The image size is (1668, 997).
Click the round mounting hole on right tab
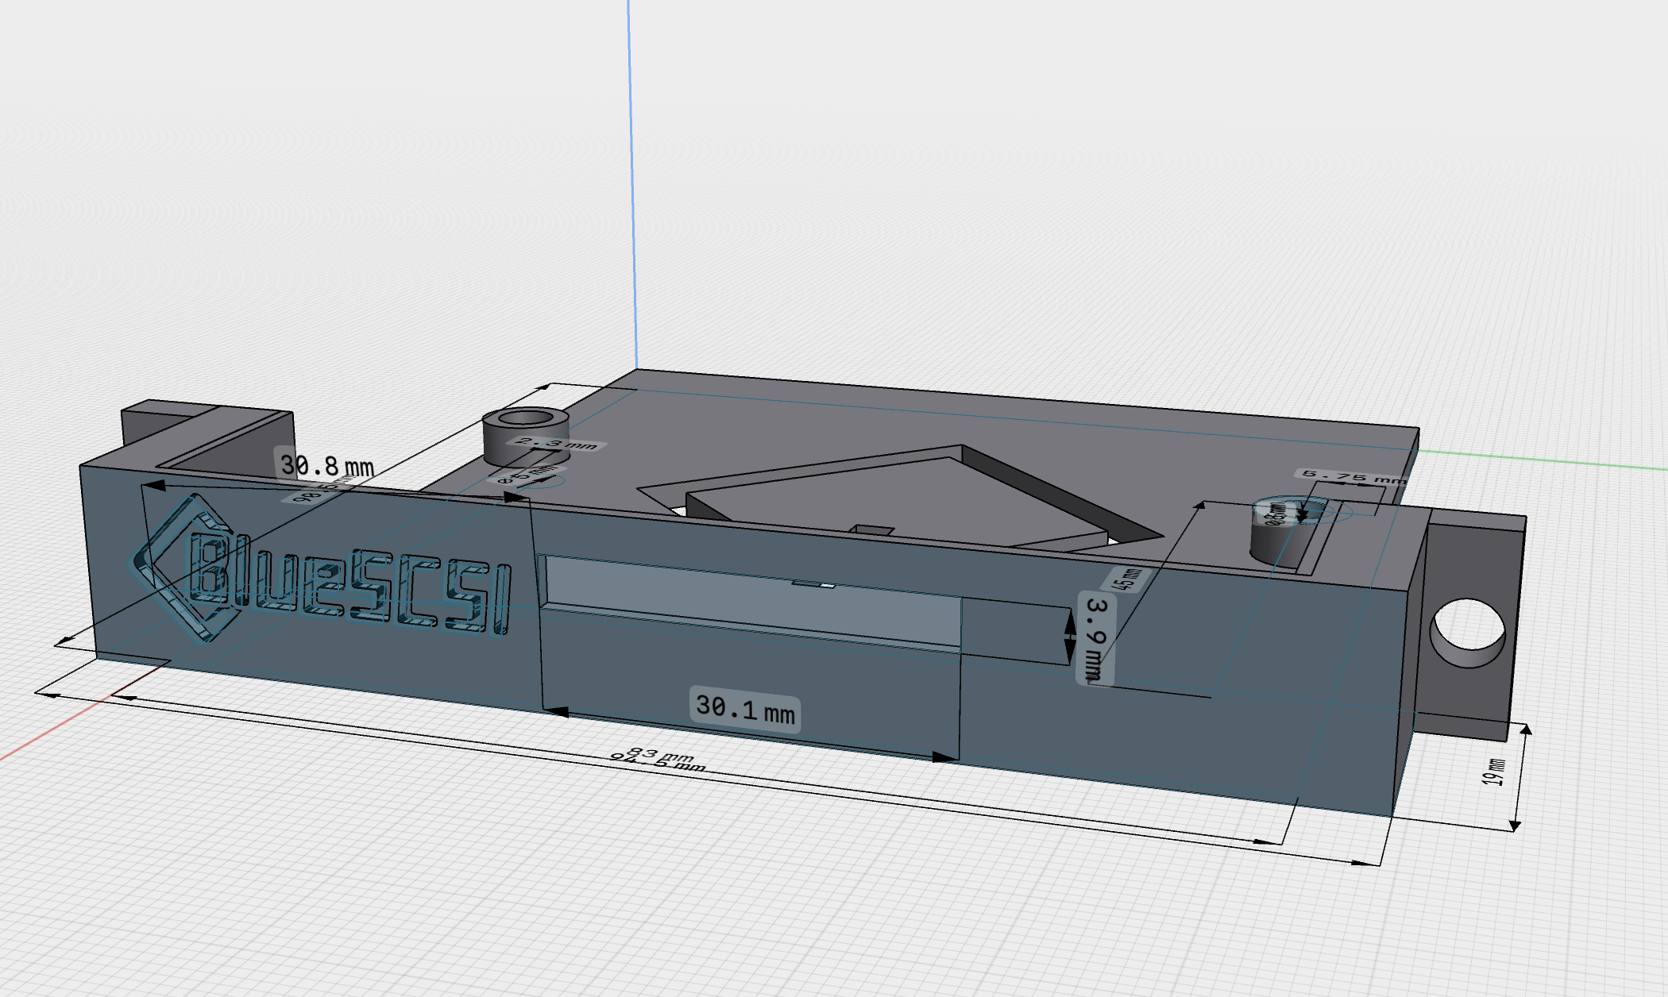(x=1468, y=633)
